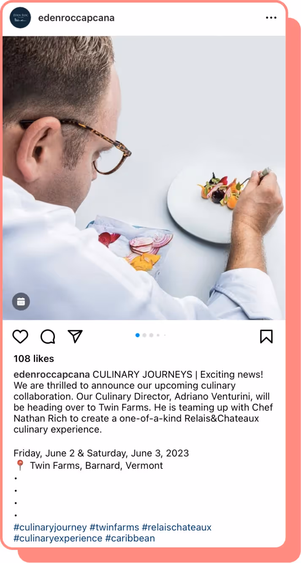Jump to third carousel dot

pyautogui.click(x=151, y=335)
